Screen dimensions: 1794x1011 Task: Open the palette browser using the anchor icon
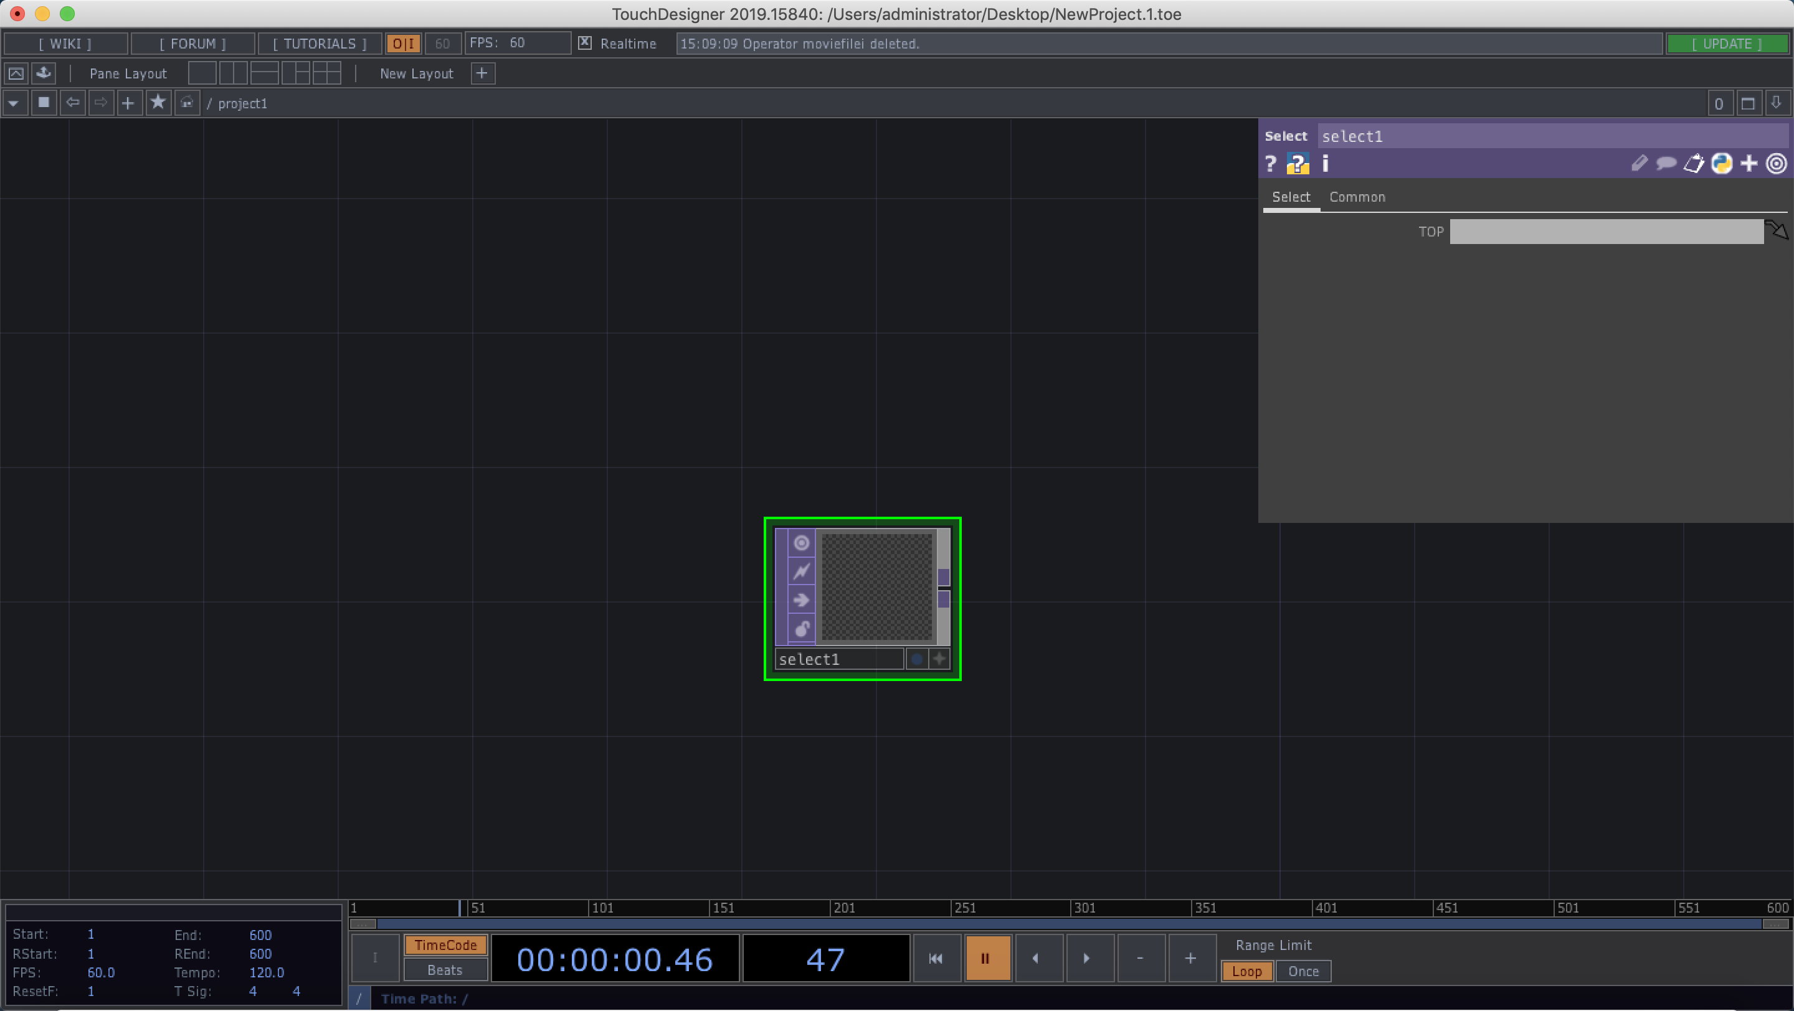point(43,72)
